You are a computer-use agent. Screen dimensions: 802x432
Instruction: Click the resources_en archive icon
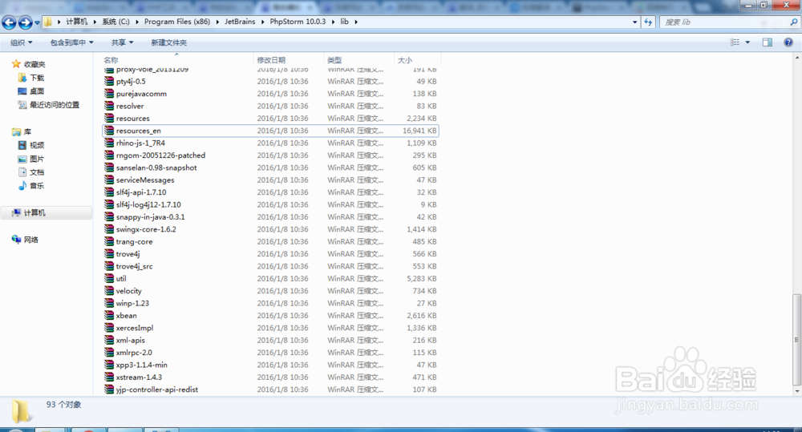click(x=109, y=131)
